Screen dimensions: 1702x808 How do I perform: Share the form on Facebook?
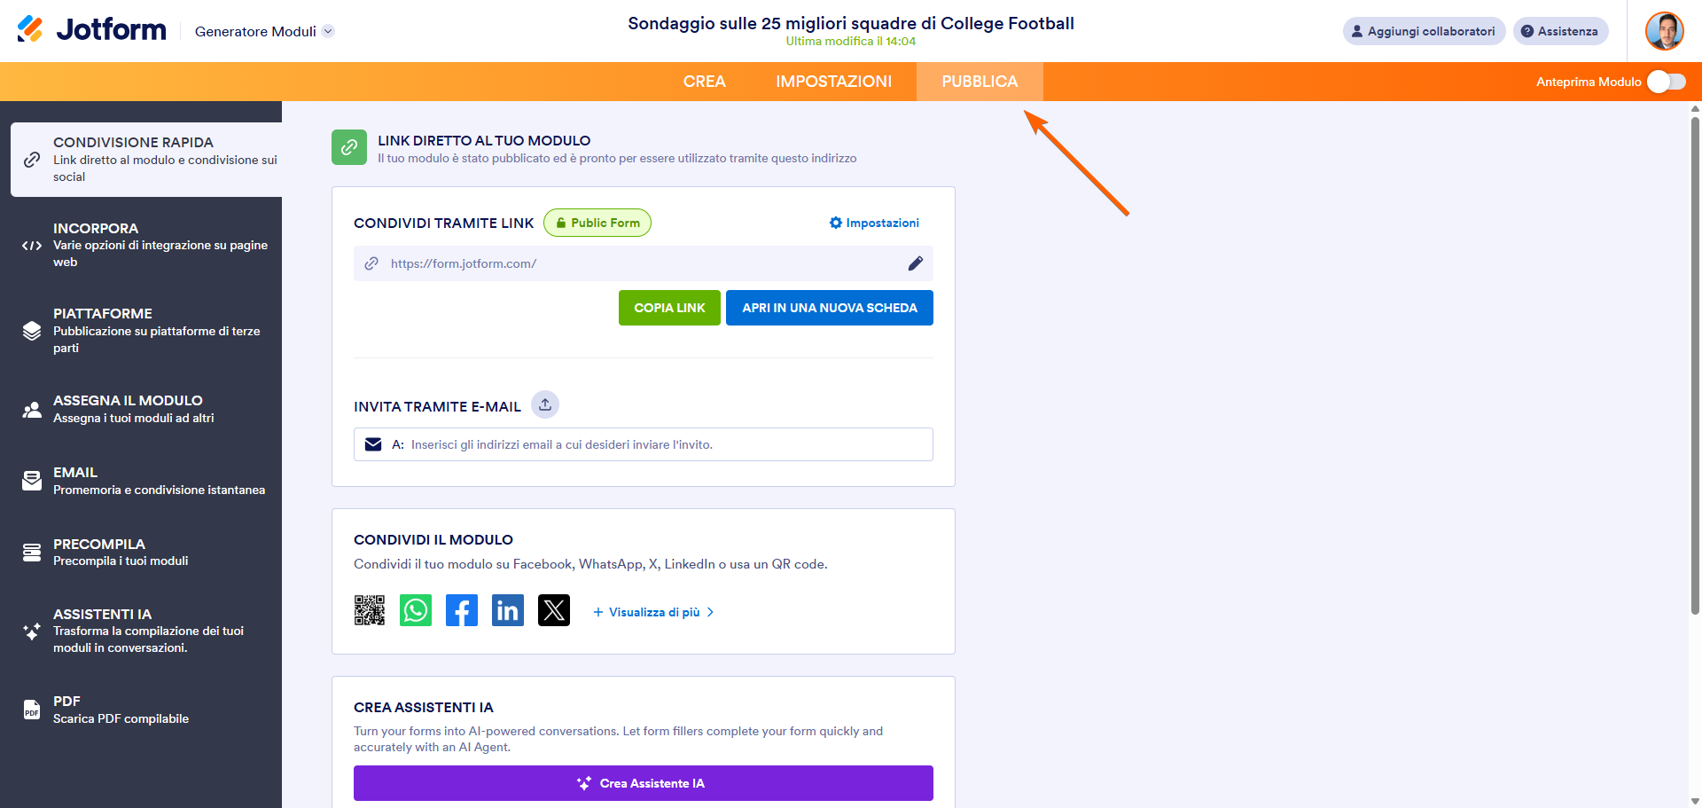462,610
